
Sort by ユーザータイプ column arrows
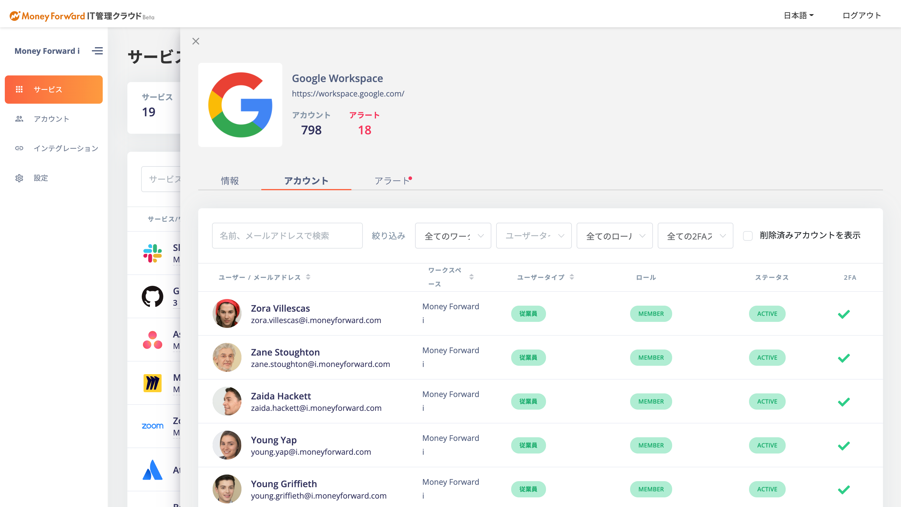[572, 277]
